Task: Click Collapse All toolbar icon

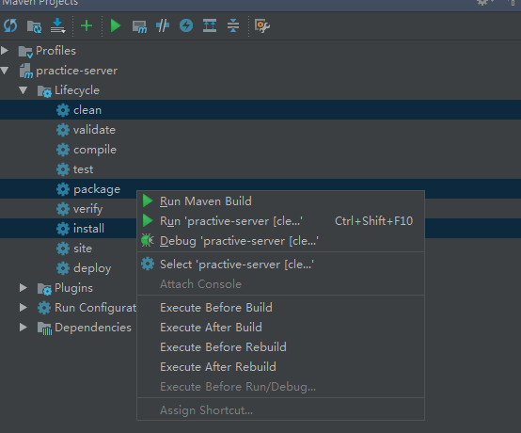Action: (x=233, y=25)
